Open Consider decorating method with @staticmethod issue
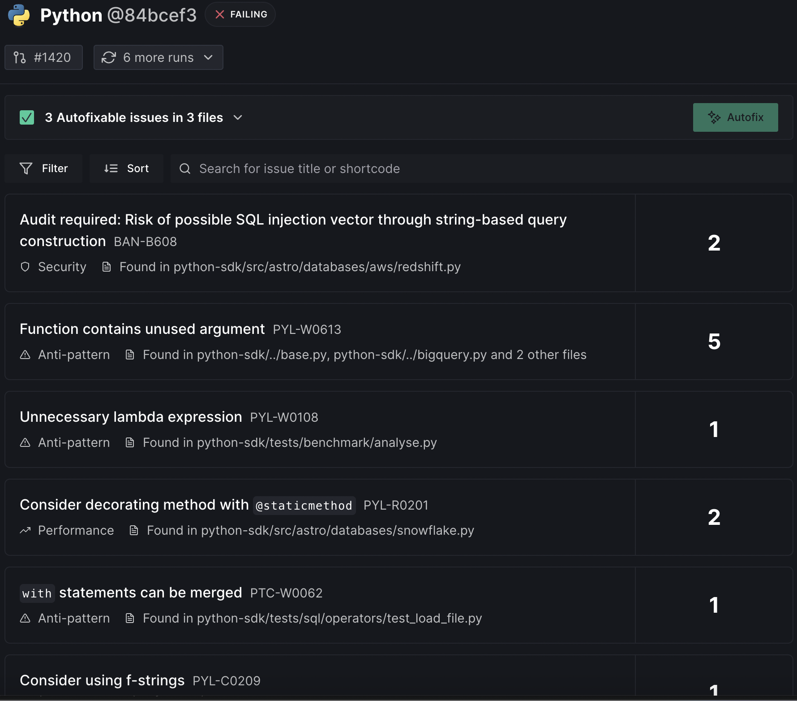Viewport: 797px width, 701px height. click(399, 517)
